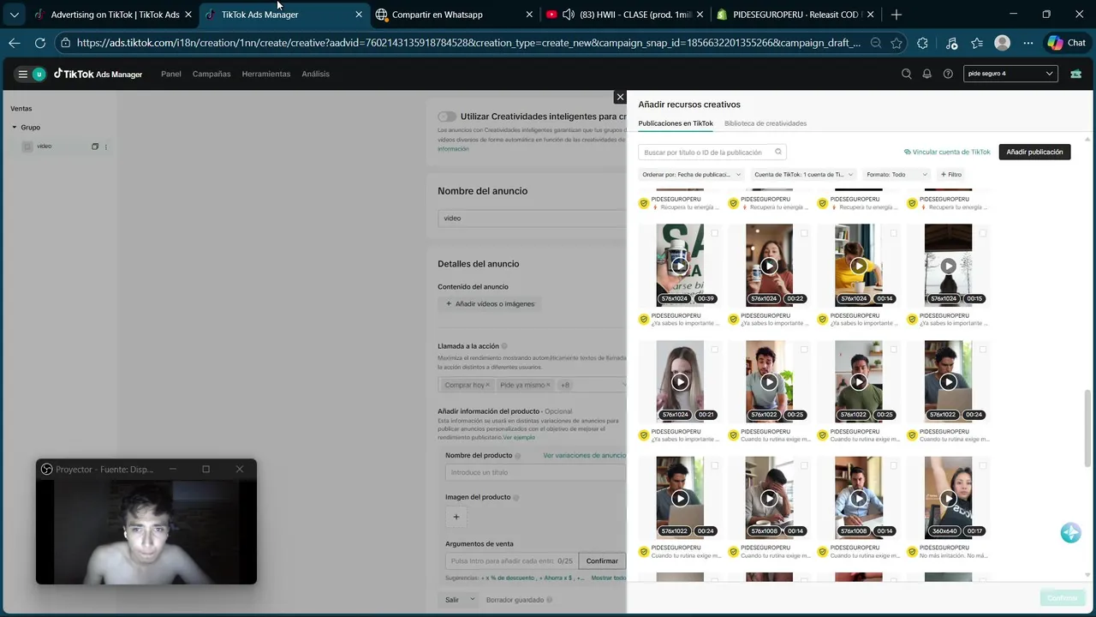1096x617 pixels.
Task: Open the browser zoom magnifier icon
Action: click(875, 43)
